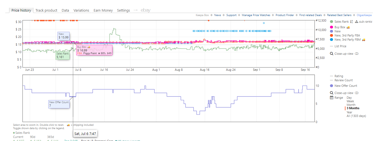Click the New Offer Count 7 tooltip

click(x=59, y=104)
